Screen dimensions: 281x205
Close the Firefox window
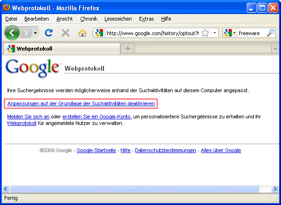(x=274, y=8)
